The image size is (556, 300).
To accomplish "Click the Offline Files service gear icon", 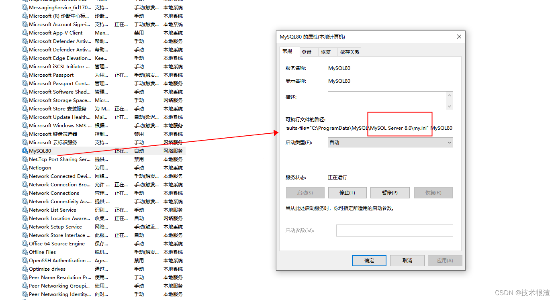I will pos(25,252).
